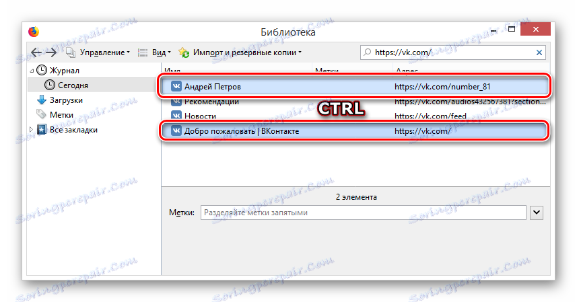Click the VK icon beside Андрей Петров

176,86
